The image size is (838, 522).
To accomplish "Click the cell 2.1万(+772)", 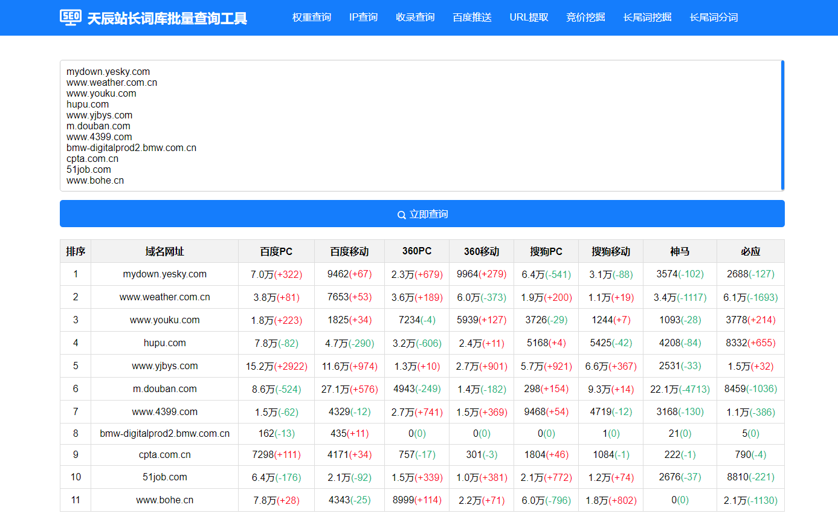I will pyautogui.click(x=546, y=477).
